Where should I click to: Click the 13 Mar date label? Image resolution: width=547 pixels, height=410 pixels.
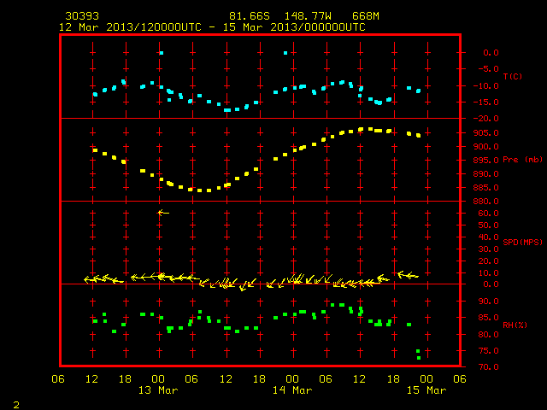pos(158,390)
